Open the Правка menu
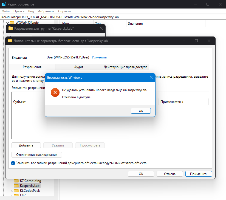Viewport: 226px width, 200px height. tap(19, 11)
